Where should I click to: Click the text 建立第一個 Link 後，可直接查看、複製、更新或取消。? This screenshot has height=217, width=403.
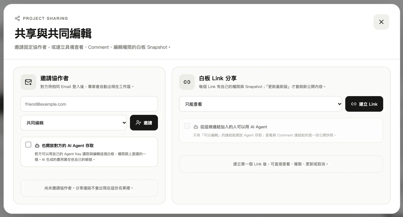click(281, 164)
